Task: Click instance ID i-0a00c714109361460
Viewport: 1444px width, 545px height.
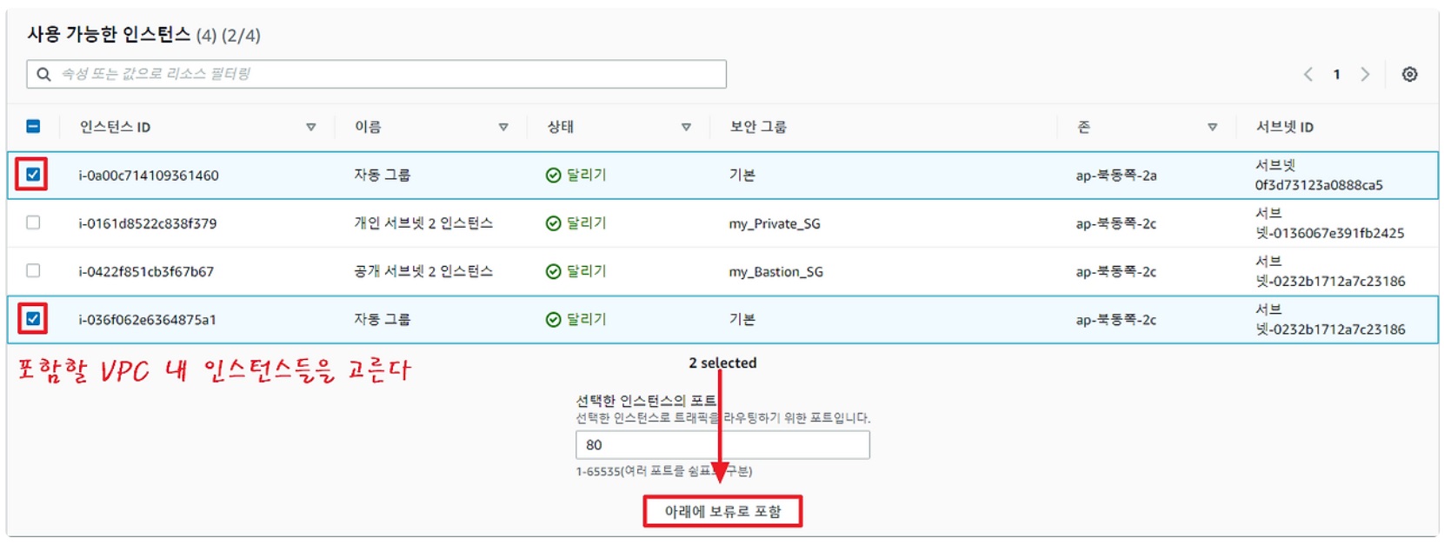Action: coord(149,176)
